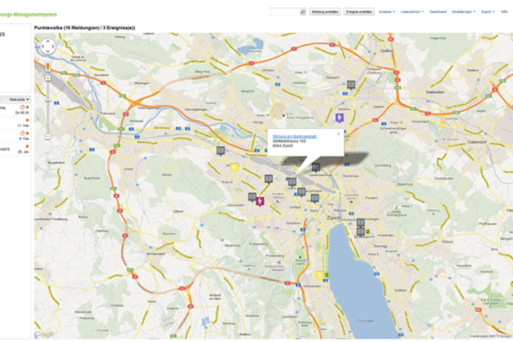Click the magenta lightning event marker
Image resolution: width=513 pixels, height=342 pixels.
coord(260,201)
